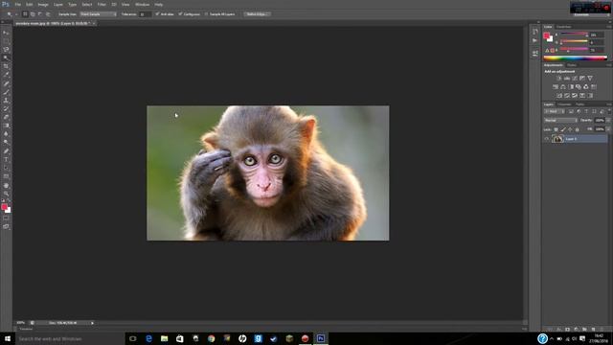
Task: Toggle Quick Mask mode in toolbox
Action: tap(6, 218)
